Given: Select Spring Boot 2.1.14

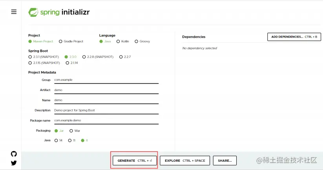Looking at the screenshot, I should [x=68, y=63].
